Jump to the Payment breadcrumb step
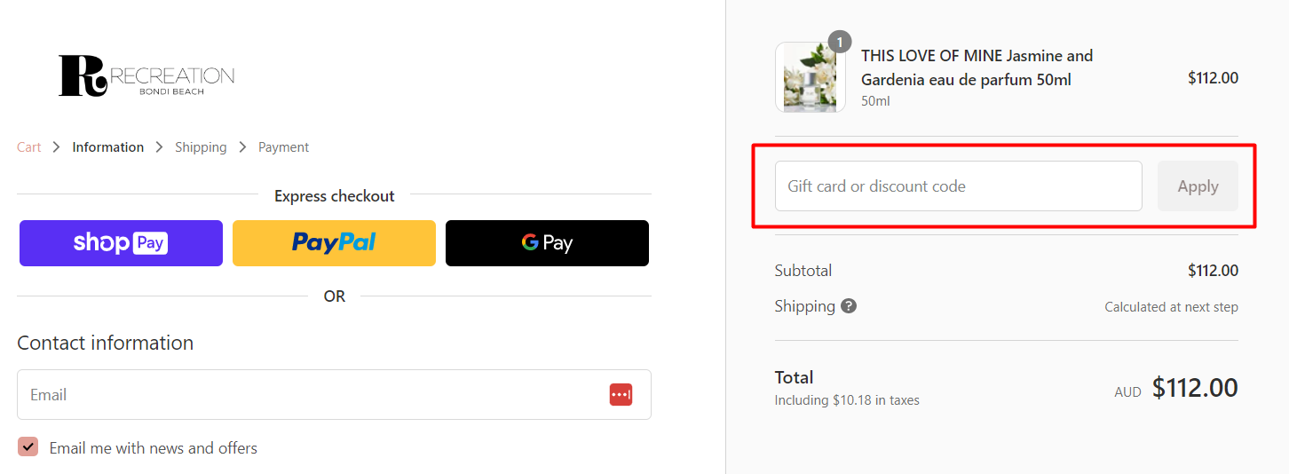The width and height of the screenshot is (1289, 474). [283, 147]
